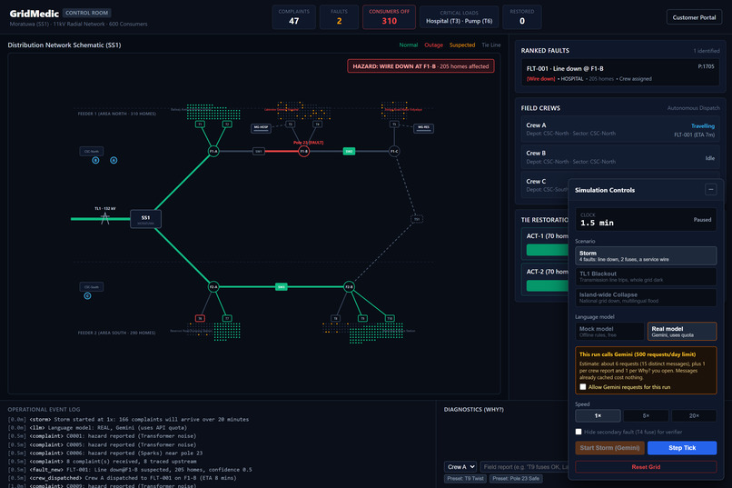Open the MG-HOSP microgrid box
The height and width of the screenshot is (488, 732).
pos(261,127)
